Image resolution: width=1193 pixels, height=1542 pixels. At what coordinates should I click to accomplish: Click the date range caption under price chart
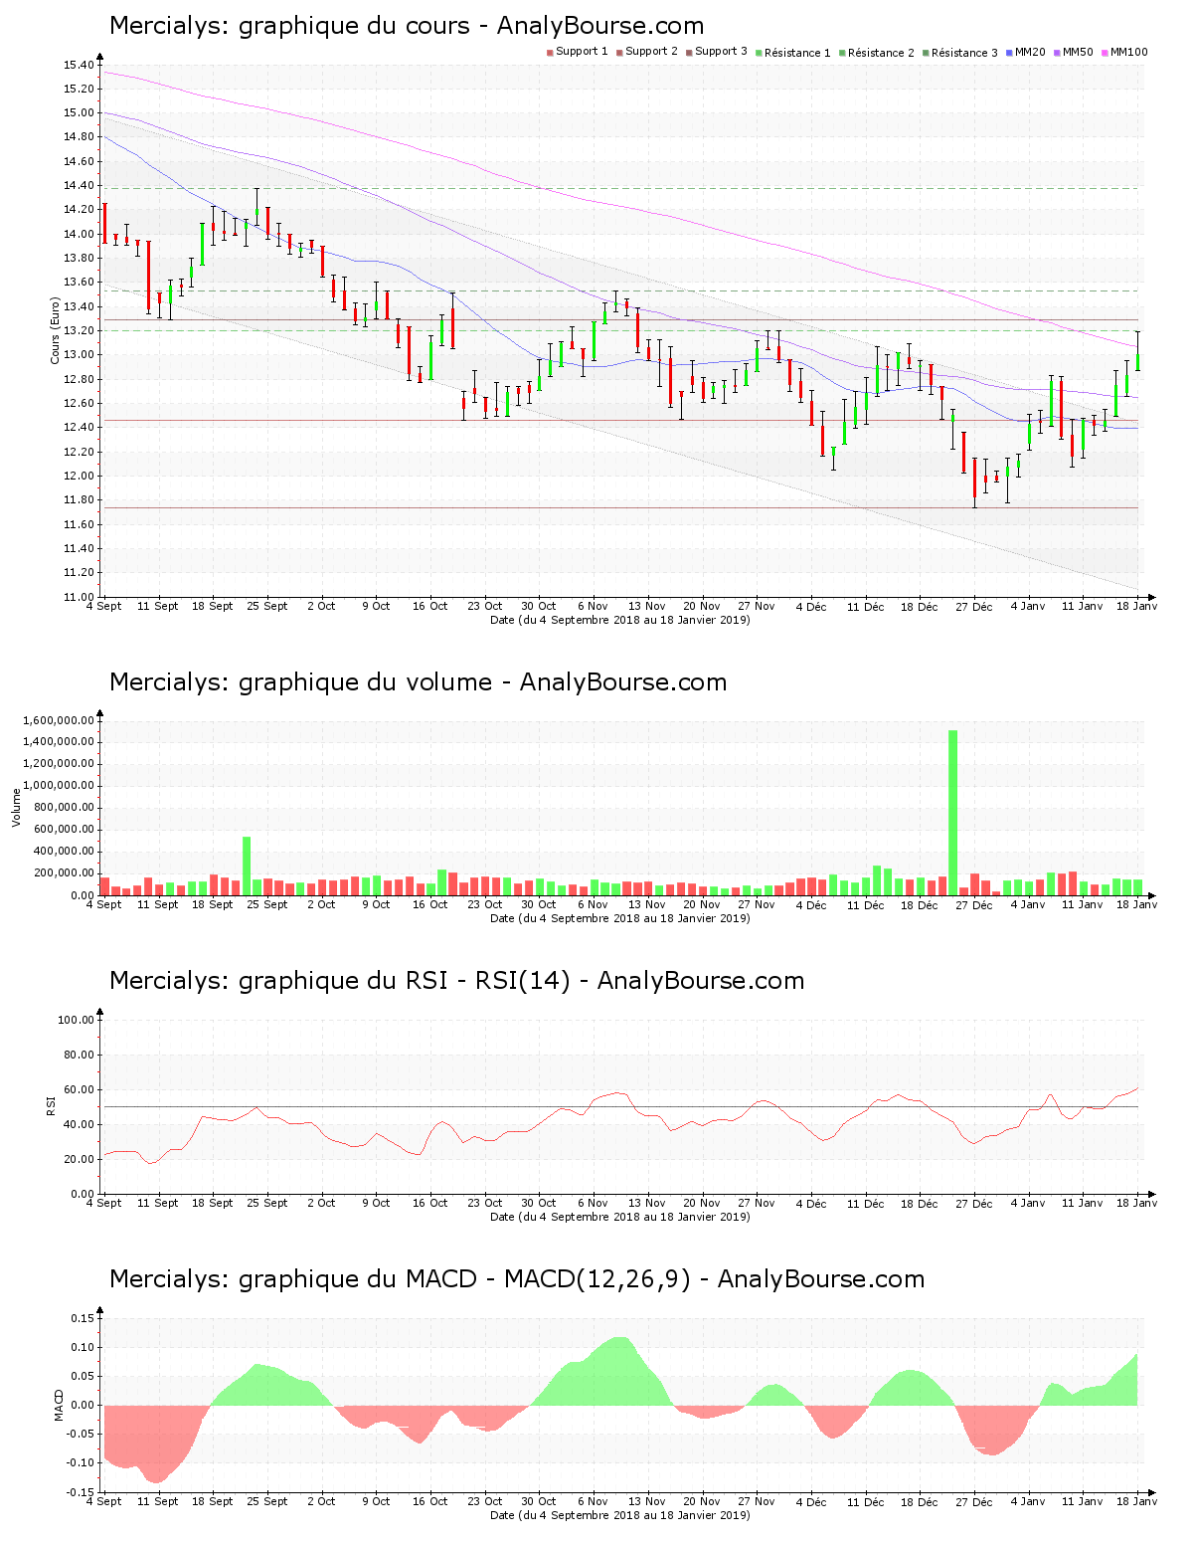(x=620, y=620)
